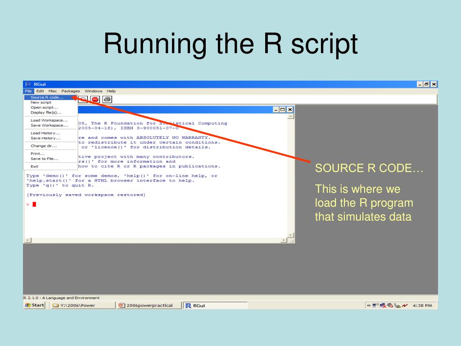This screenshot has height=346, width=461.
Task: Choose Source R code... from File menu
Action: [50, 97]
